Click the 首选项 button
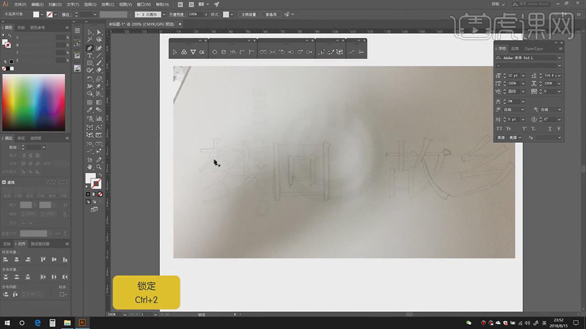 coord(271,14)
